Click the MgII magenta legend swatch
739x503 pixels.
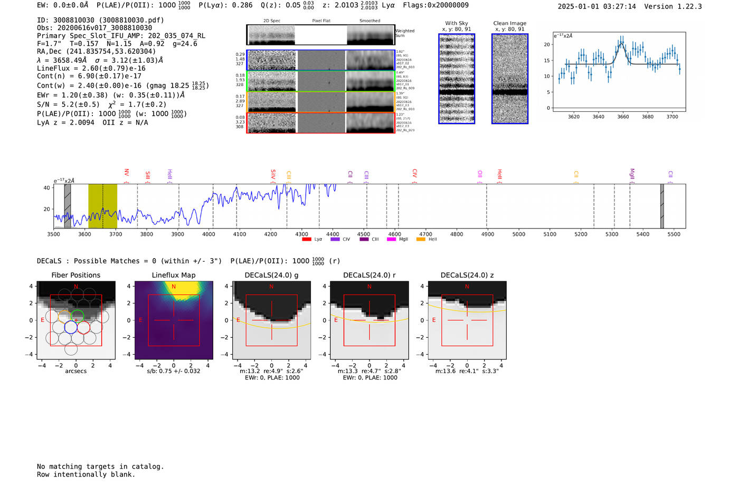391,239
